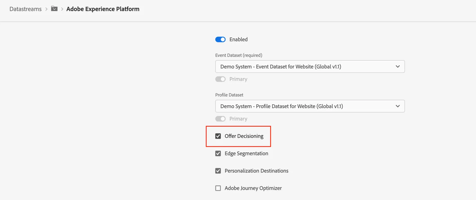The image size is (476, 200).
Task: Select Adobe Experience Platform breadcrumb title
Action: [x=103, y=9]
